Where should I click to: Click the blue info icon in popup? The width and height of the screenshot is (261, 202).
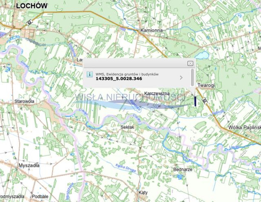pyautogui.click(x=90, y=74)
